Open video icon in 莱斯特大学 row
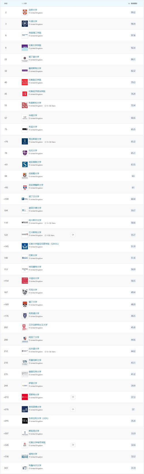This screenshot has height=474, width=144. [x=73, y=397]
